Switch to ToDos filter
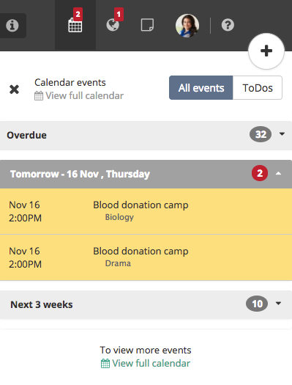 [x=258, y=88]
